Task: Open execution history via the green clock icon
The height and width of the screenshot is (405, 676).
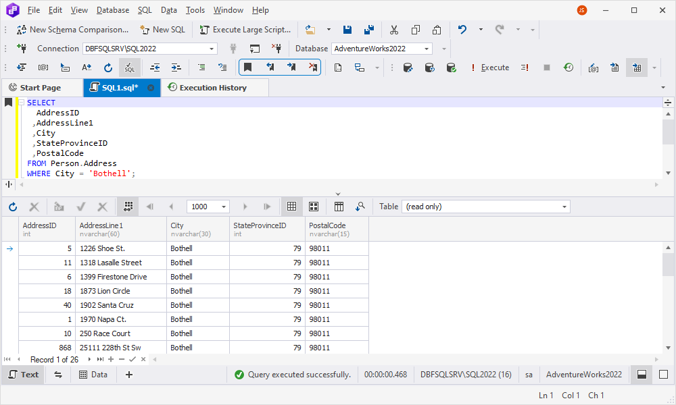Action: tap(569, 67)
